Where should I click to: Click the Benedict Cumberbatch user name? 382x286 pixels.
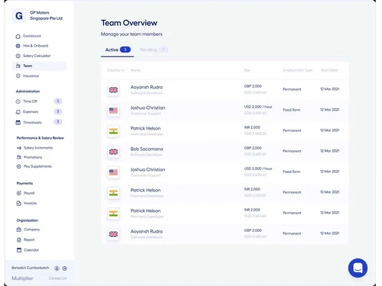pos(31,268)
